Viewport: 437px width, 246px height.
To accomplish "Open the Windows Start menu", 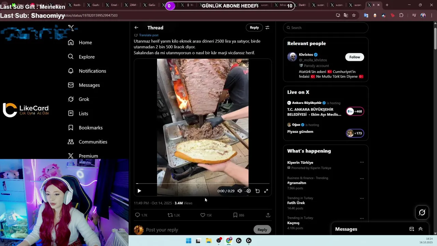I will [188, 241].
